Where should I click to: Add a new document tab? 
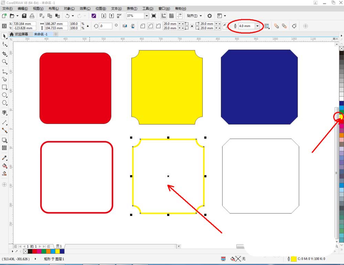pyautogui.click(x=56, y=34)
